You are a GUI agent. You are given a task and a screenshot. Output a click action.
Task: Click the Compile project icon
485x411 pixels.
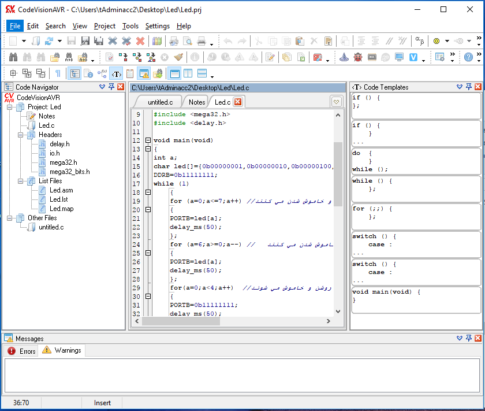pyautogui.click(x=123, y=57)
